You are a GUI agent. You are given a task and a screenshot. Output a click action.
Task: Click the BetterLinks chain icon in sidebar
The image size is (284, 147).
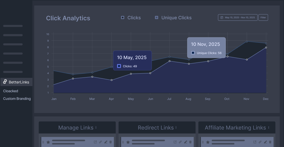click(5, 82)
